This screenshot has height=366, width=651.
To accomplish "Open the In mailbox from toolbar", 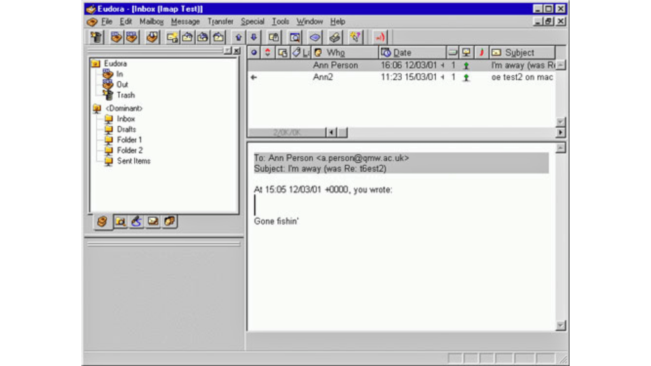I will click(116, 37).
